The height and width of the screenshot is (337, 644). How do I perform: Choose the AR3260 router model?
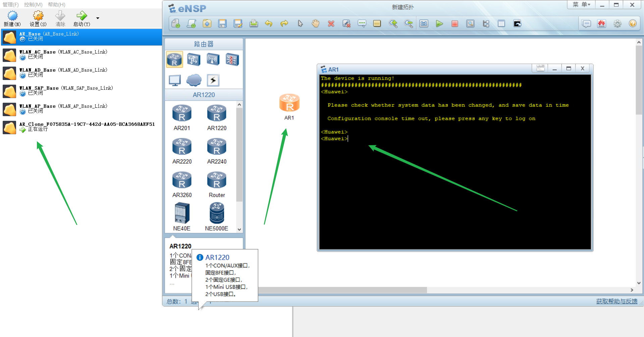182,184
